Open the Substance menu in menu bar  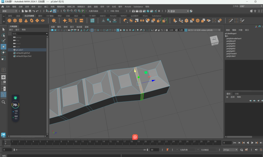(138, 7)
